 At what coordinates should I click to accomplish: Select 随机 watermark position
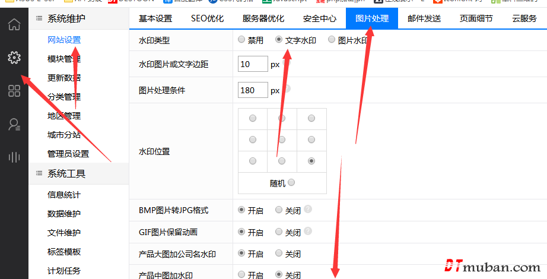[x=291, y=183]
